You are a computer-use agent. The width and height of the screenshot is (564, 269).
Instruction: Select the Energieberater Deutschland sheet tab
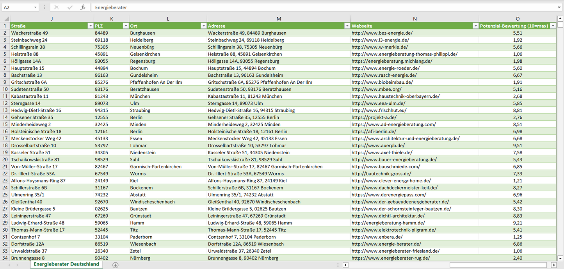coord(66,264)
